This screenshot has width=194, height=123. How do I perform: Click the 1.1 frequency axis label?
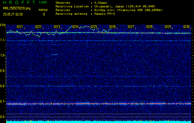pos(2,40)
